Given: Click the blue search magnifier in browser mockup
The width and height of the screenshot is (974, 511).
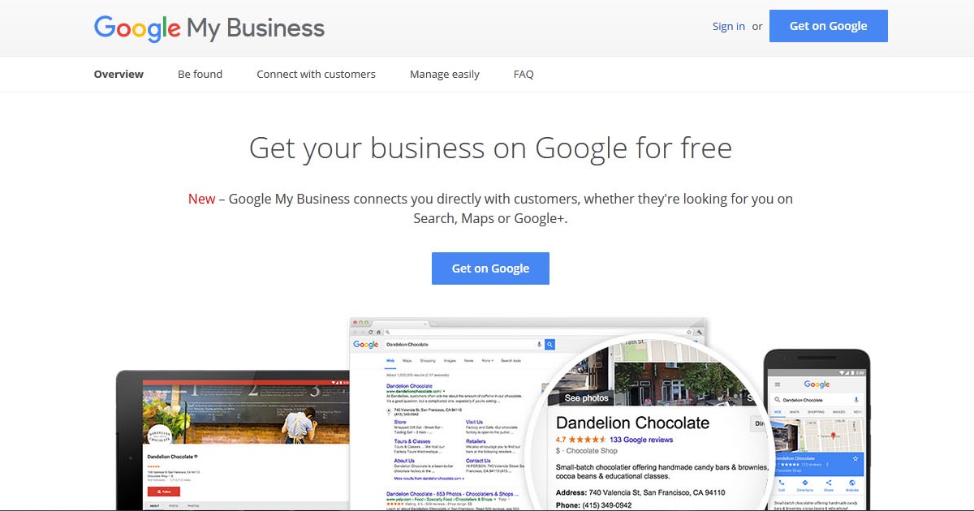Looking at the screenshot, I should (549, 345).
